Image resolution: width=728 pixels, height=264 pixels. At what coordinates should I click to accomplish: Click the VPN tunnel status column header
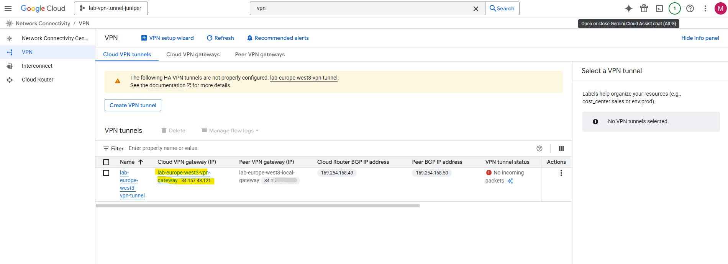pyautogui.click(x=507, y=162)
